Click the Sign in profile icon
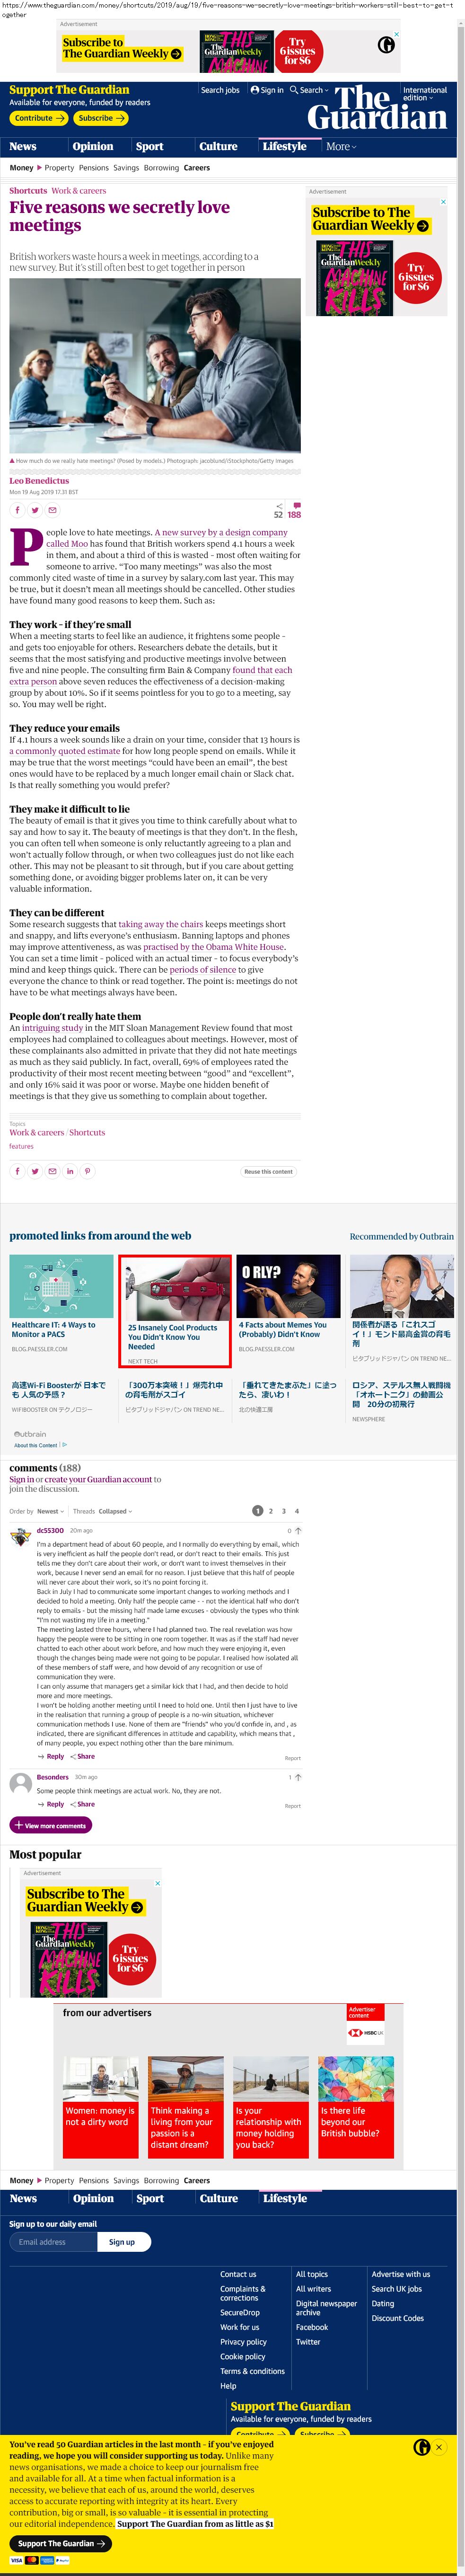Image resolution: width=465 pixels, height=2576 pixels. 254,90
